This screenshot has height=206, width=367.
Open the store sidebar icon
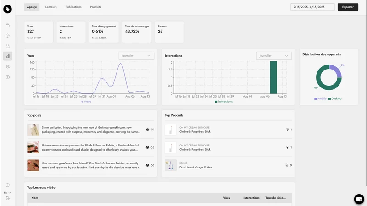(x=7, y=25)
